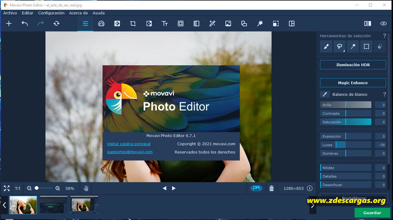Viewport: 393px width, 220px height.
Task: Toggle the filmstrip gallery icon
Action: (x=256, y=188)
